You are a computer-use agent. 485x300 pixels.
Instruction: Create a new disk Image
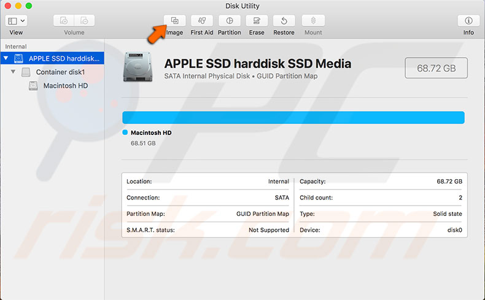pos(175,21)
